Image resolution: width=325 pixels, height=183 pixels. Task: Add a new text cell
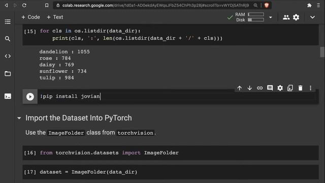point(55,17)
